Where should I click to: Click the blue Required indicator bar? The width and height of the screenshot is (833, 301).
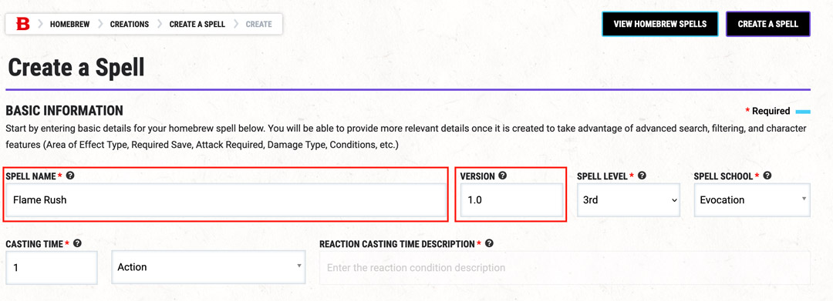[802, 112]
